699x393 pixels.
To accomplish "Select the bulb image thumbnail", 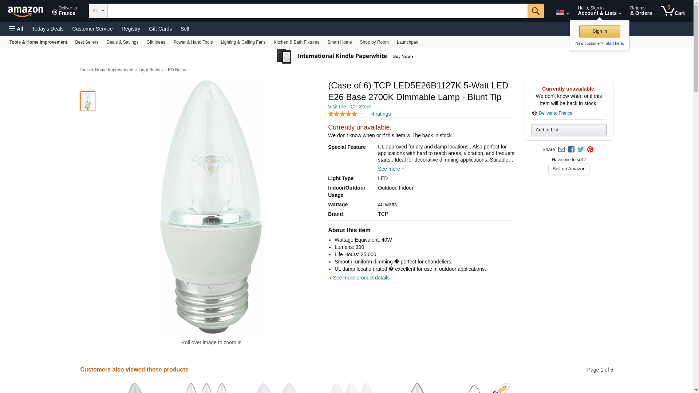I will coord(88,101).
